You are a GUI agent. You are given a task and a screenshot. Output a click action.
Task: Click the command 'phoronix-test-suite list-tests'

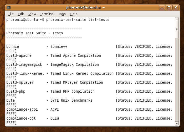(78, 20)
